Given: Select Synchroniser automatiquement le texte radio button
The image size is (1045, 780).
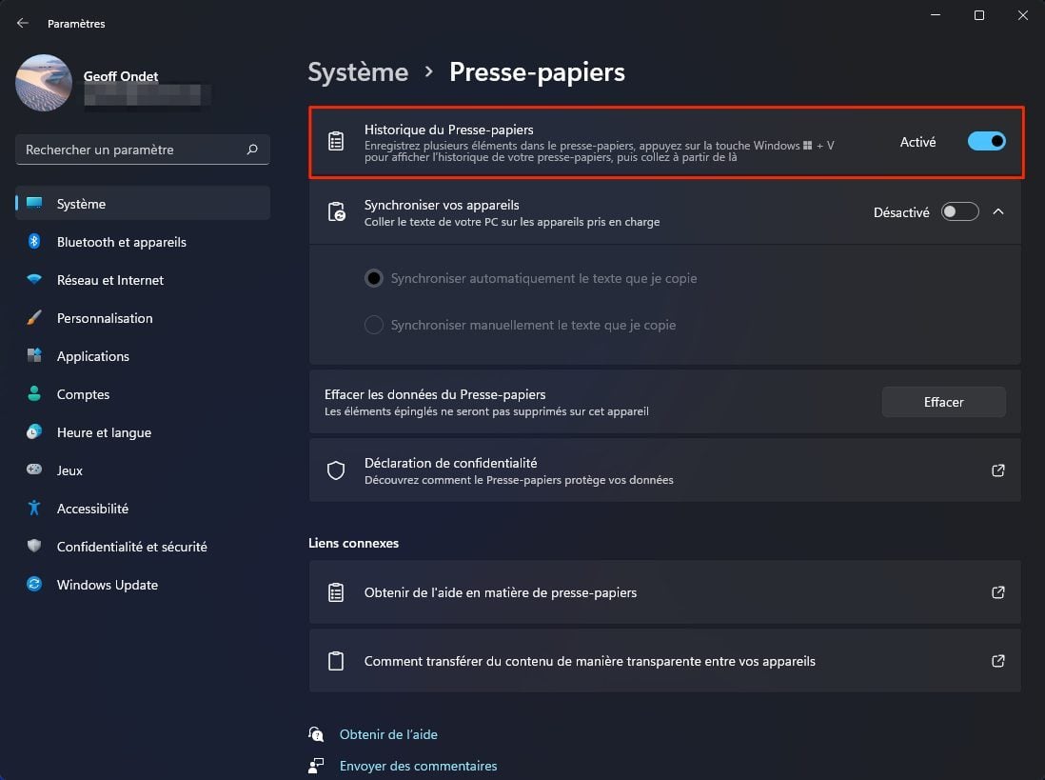Looking at the screenshot, I should [374, 278].
